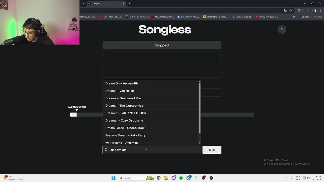Open a new browser tab with plus icon
The height and width of the screenshot is (182, 324).
[x=130, y=4]
